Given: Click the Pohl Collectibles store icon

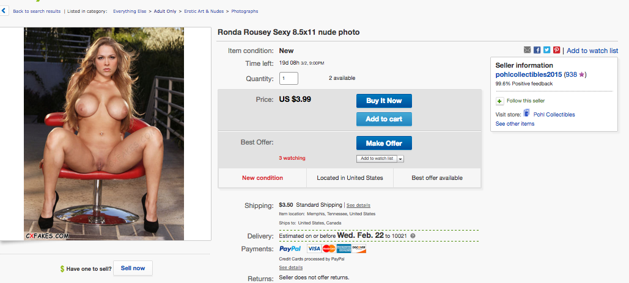Looking at the screenshot, I should coord(526,113).
